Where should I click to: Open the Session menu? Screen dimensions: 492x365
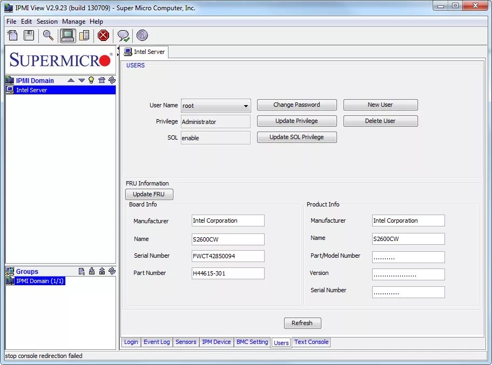pos(47,22)
